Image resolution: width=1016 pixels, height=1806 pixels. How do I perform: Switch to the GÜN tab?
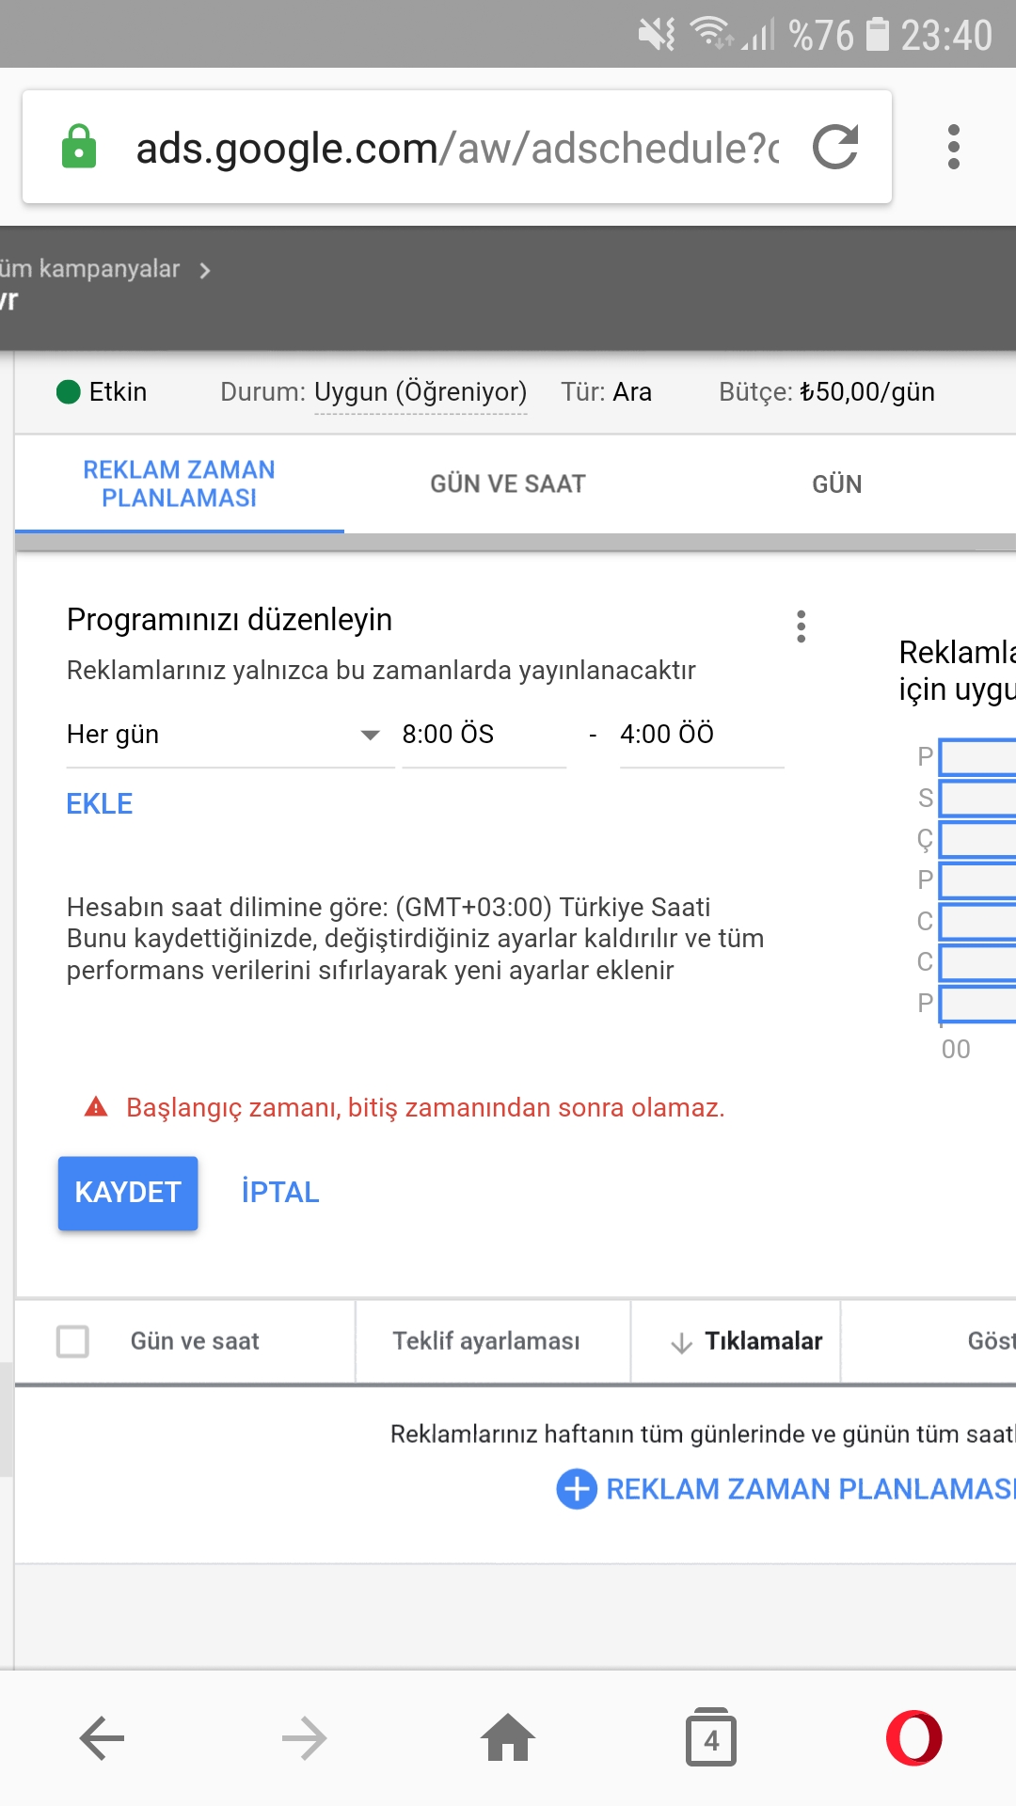coord(837,484)
